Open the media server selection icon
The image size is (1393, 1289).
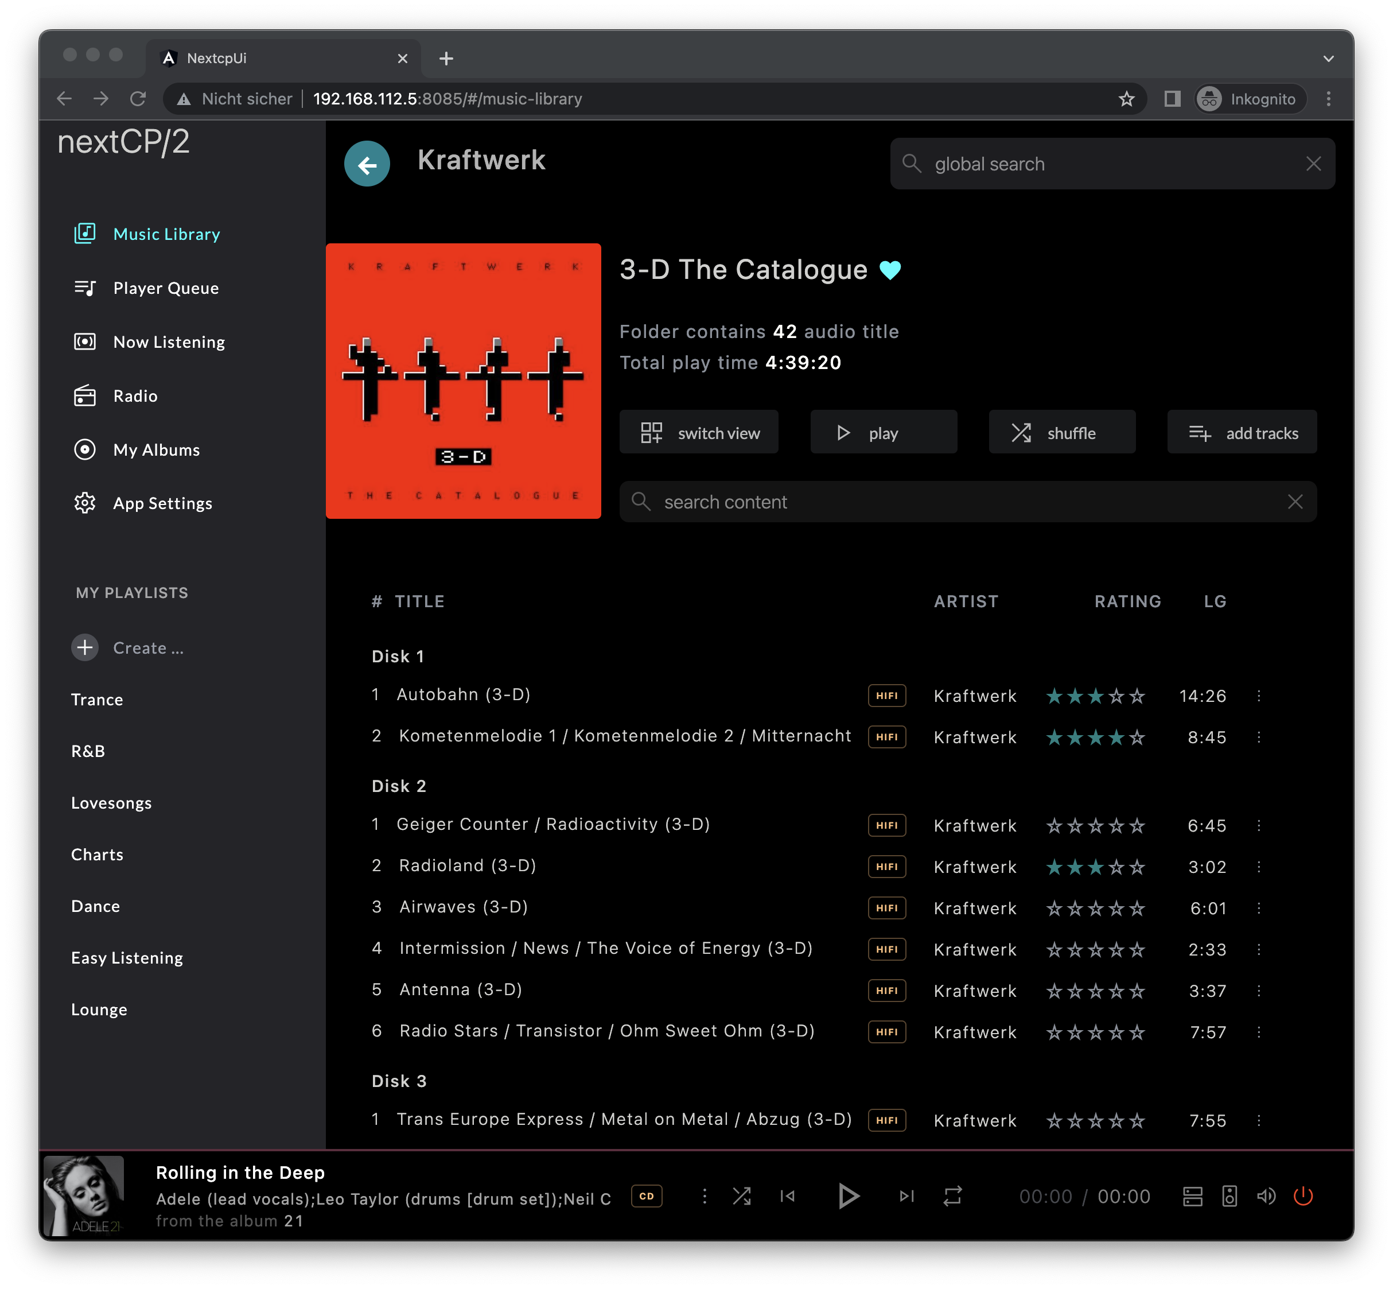pyautogui.click(x=1192, y=1195)
